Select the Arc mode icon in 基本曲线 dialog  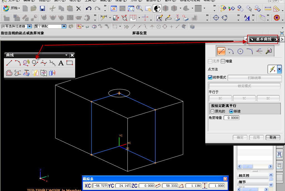[x=231, y=52]
